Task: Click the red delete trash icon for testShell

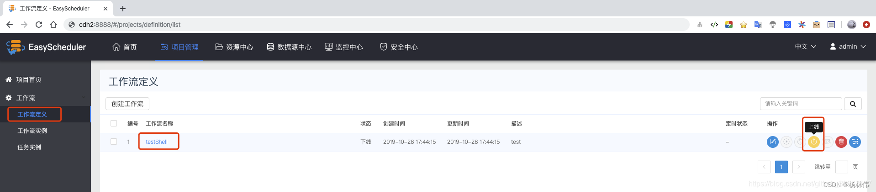Action: pyautogui.click(x=841, y=142)
